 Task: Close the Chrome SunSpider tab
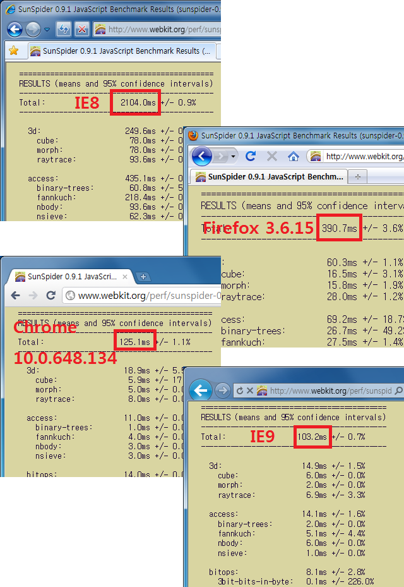click(125, 277)
